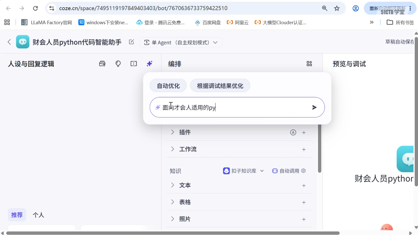Viewport: 418px width, 235px height.
Task: Click the bot avatar icon in header
Action: pyautogui.click(x=23, y=42)
